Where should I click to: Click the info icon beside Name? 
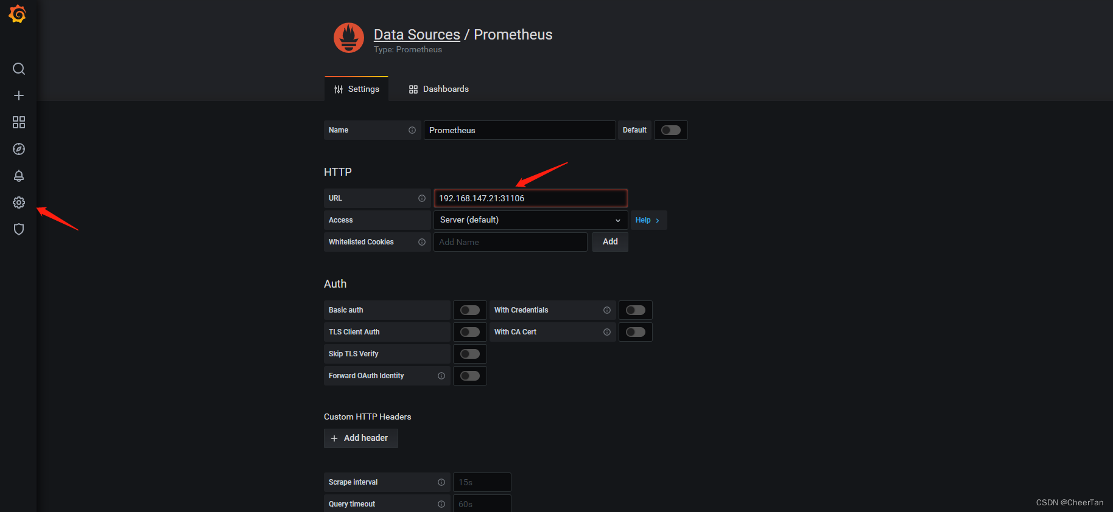point(412,130)
